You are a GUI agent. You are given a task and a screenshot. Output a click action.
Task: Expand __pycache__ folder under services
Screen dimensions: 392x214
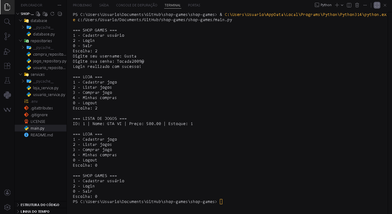[x=23, y=81]
